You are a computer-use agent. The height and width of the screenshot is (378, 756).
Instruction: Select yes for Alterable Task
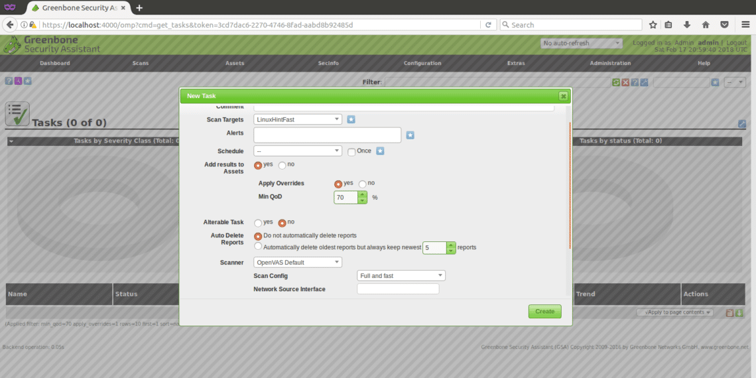point(258,223)
